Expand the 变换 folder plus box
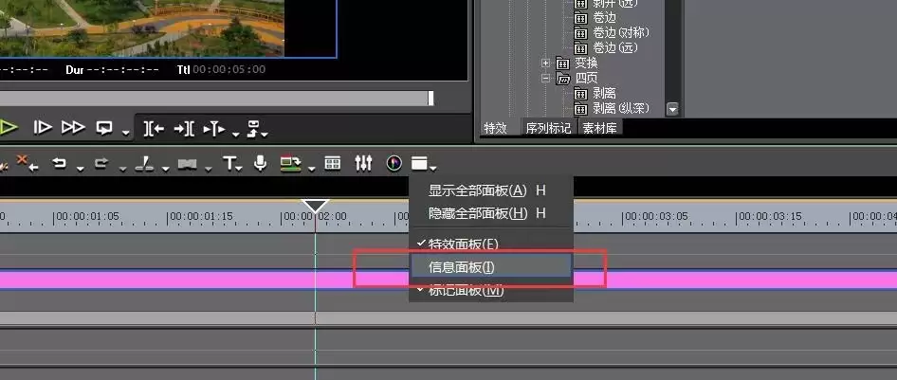897x380 pixels. [546, 63]
